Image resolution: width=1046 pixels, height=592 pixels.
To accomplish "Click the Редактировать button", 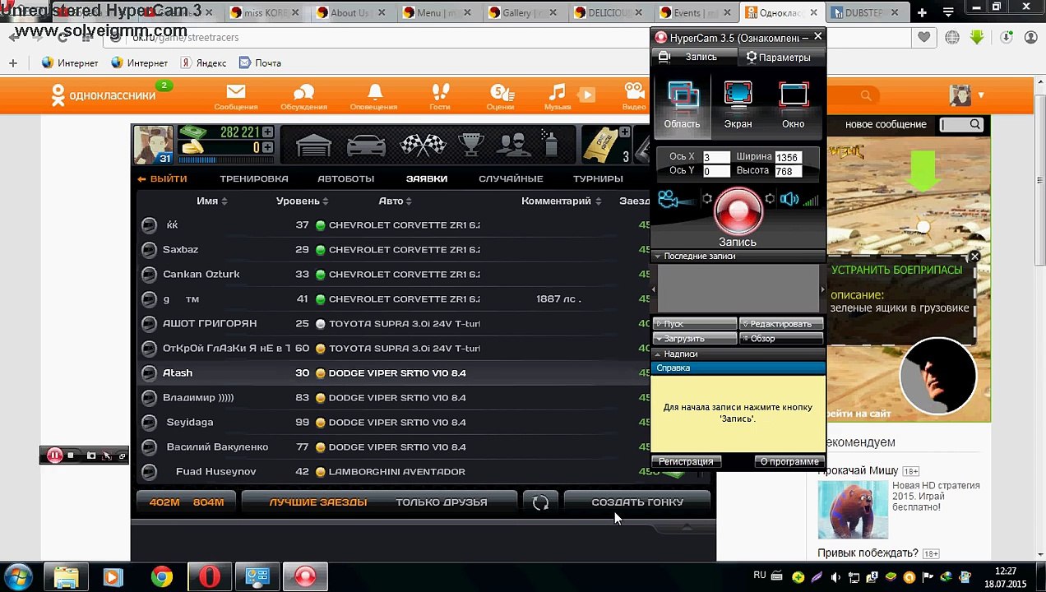I will tap(780, 323).
